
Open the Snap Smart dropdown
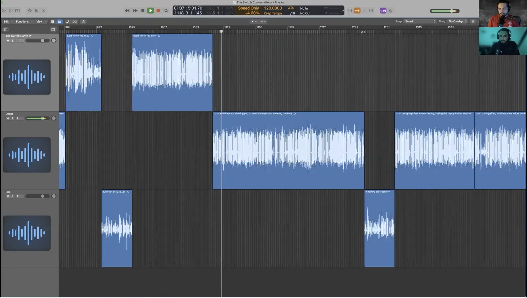(x=420, y=21)
